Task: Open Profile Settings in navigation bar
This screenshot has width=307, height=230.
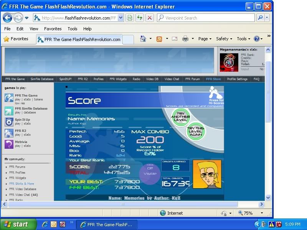Action: click(237, 79)
